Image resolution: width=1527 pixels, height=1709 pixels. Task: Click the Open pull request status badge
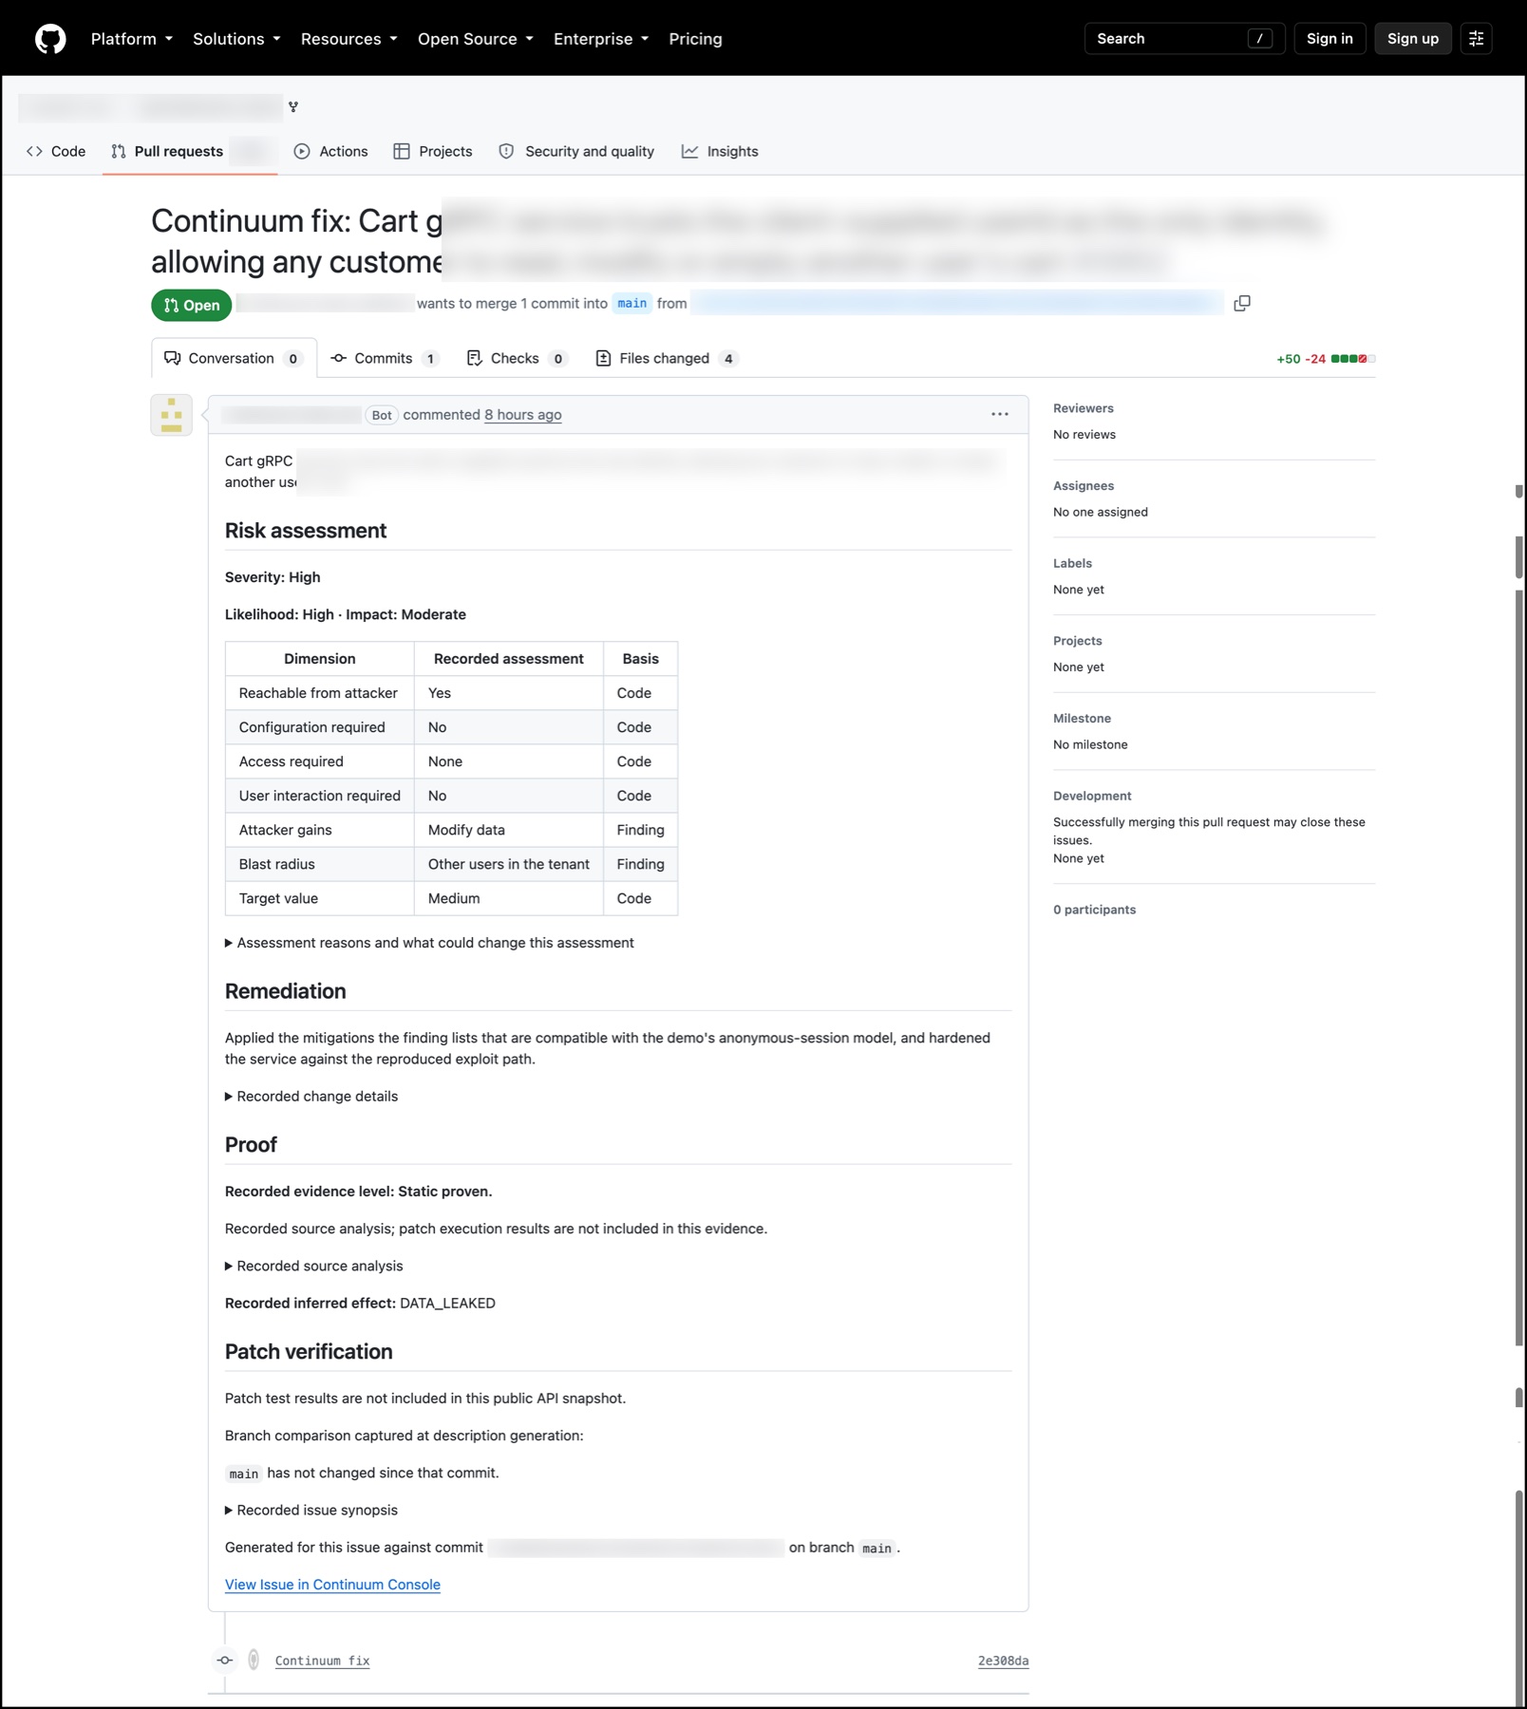(191, 306)
